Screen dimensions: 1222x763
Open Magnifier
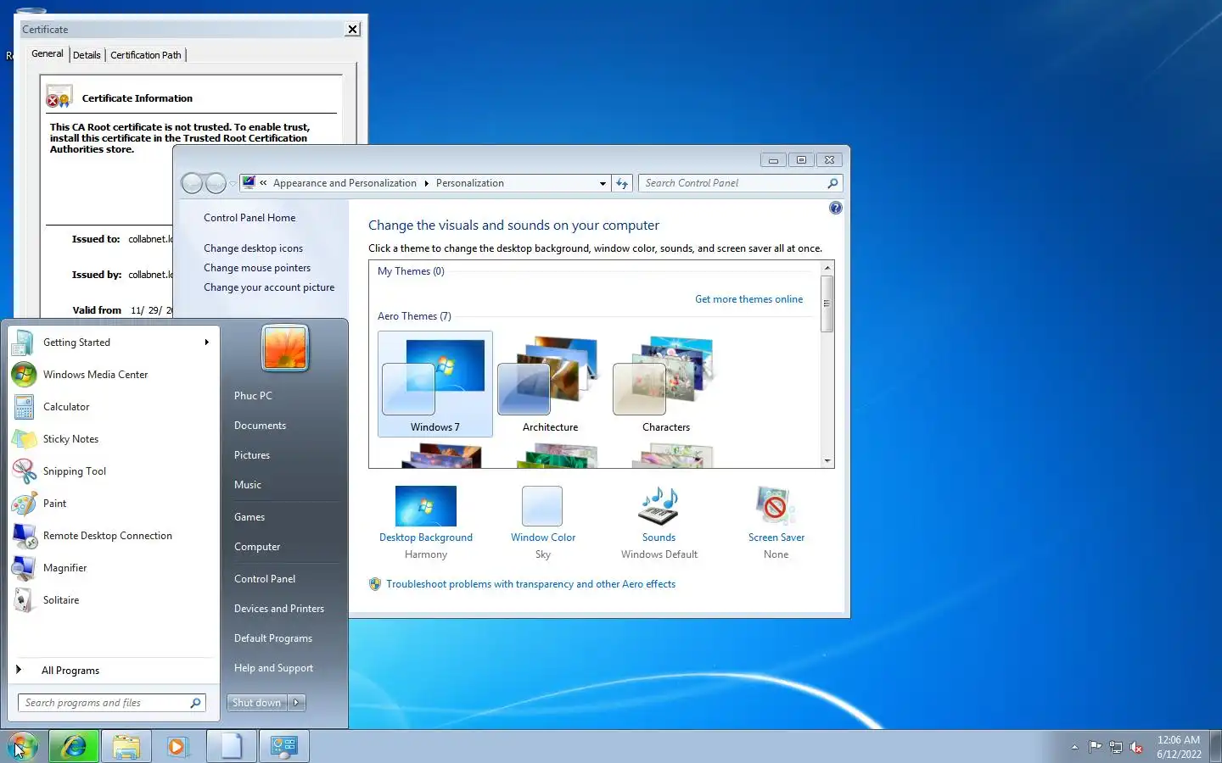tap(112, 568)
